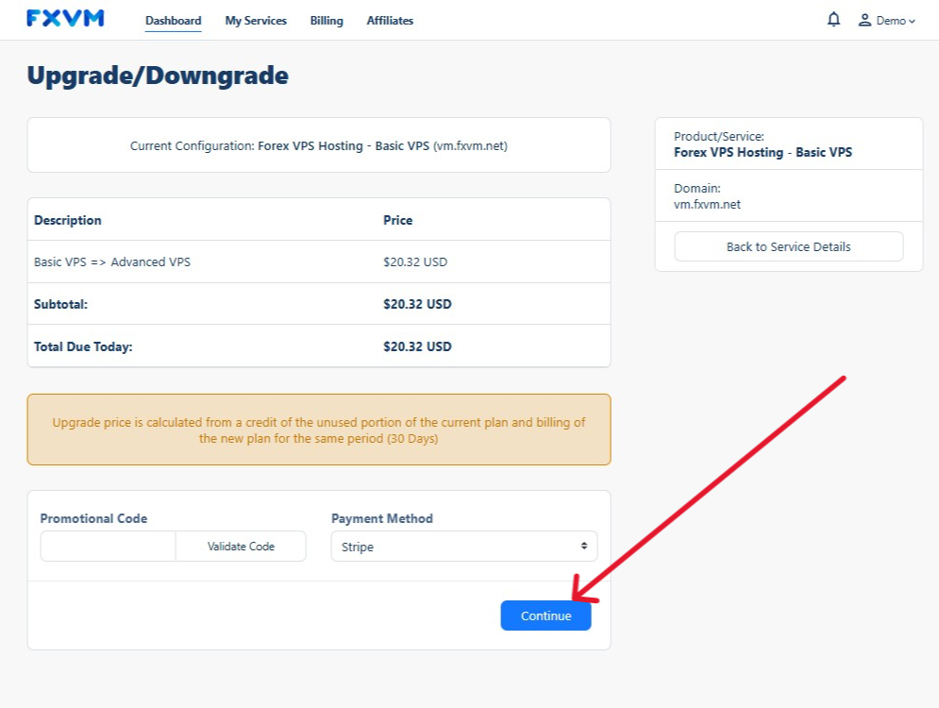
Task: Click the Description column header
Action: coord(68,220)
